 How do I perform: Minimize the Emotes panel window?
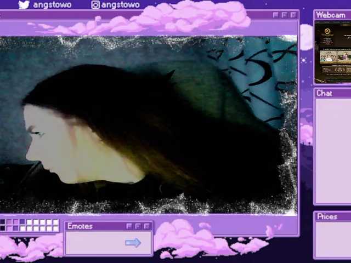pyautogui.click(x=129, y=226)
